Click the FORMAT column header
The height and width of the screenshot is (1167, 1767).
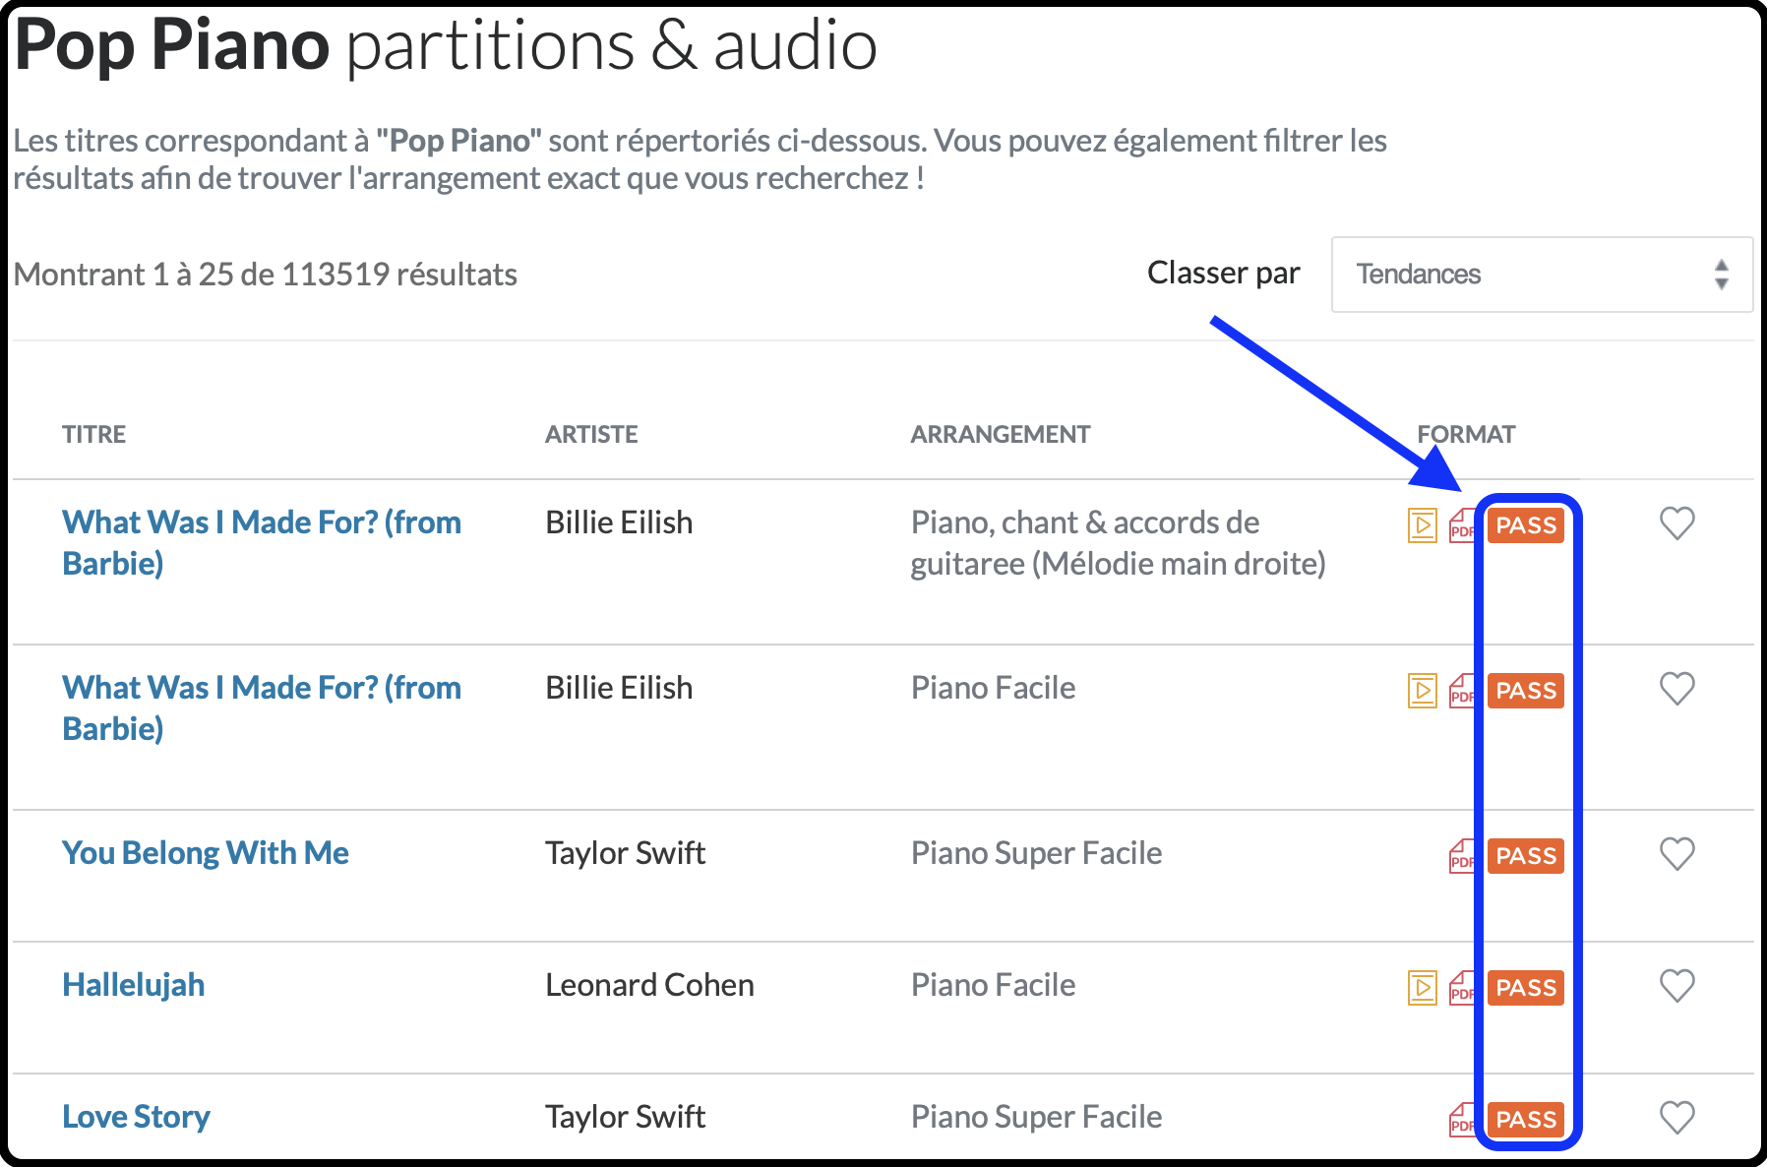coord(1466,434)
